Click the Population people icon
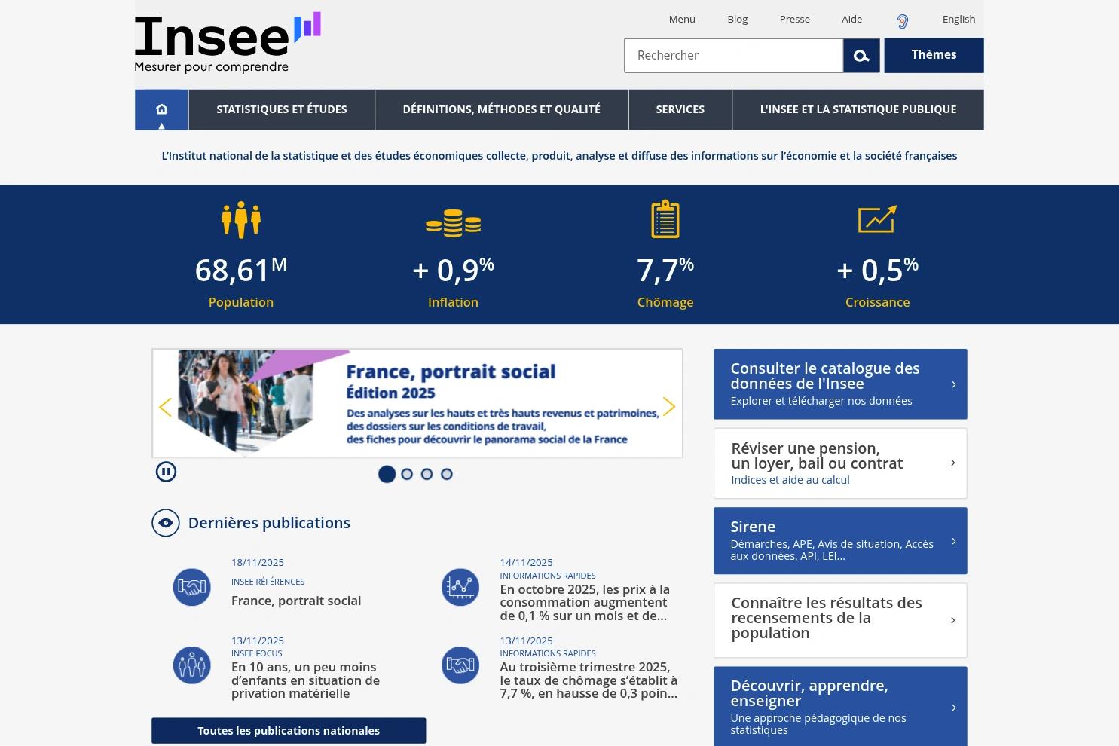The width and height of the screenshot is (1119, 746). pos(241,220)
